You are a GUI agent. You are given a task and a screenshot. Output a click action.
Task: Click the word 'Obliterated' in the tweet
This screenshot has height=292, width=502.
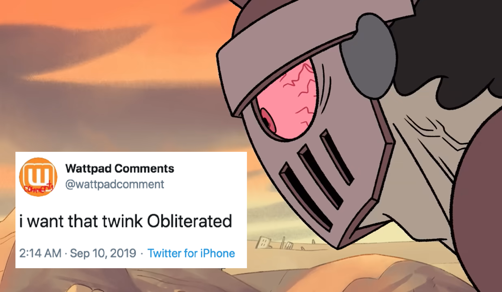click(189, 221)
